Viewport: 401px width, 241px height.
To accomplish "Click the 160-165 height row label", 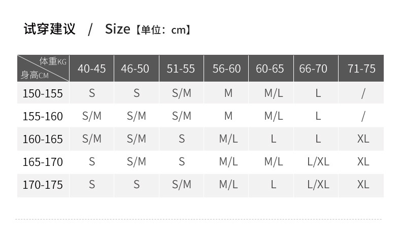I will [43, 139].
